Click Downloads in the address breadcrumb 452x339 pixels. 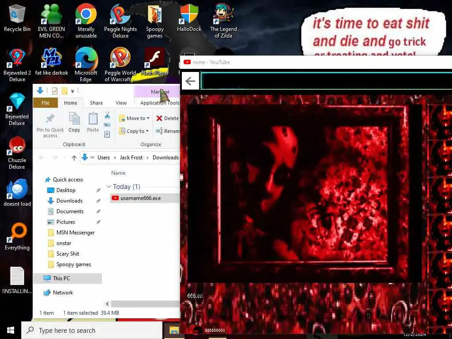(166, 158)
